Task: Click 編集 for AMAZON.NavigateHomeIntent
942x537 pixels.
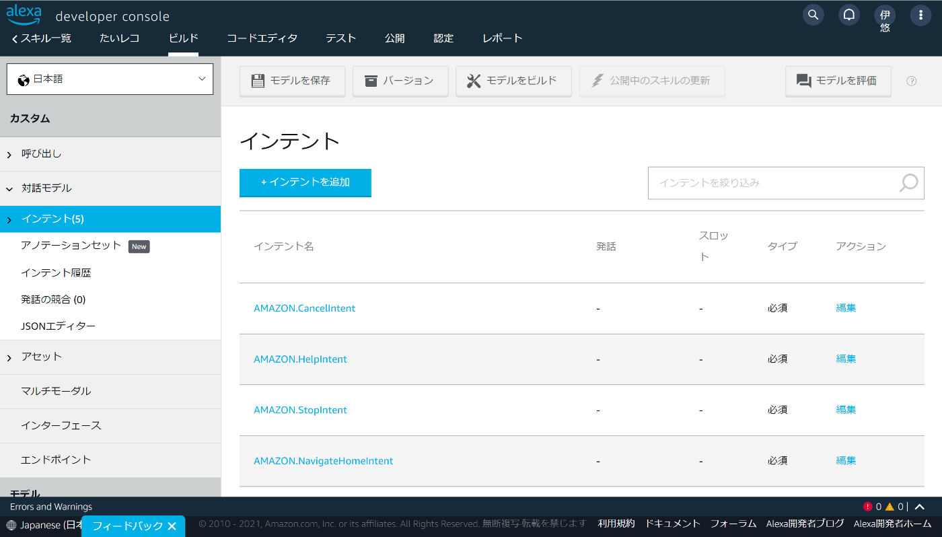Action: (846, 461)
